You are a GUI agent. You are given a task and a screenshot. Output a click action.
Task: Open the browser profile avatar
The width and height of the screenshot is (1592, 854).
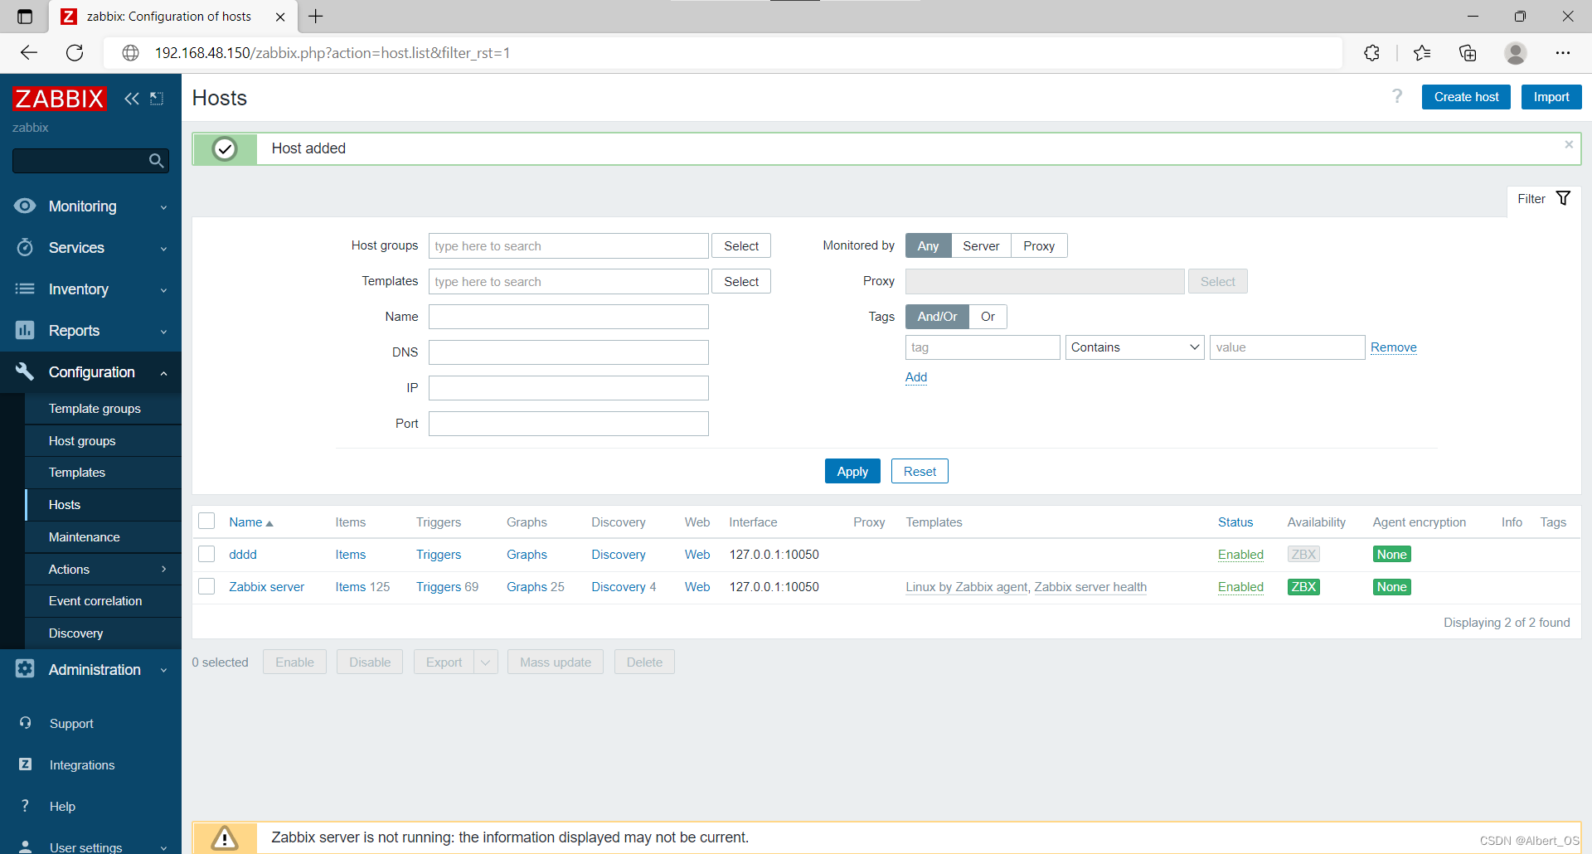(1516, 53)
